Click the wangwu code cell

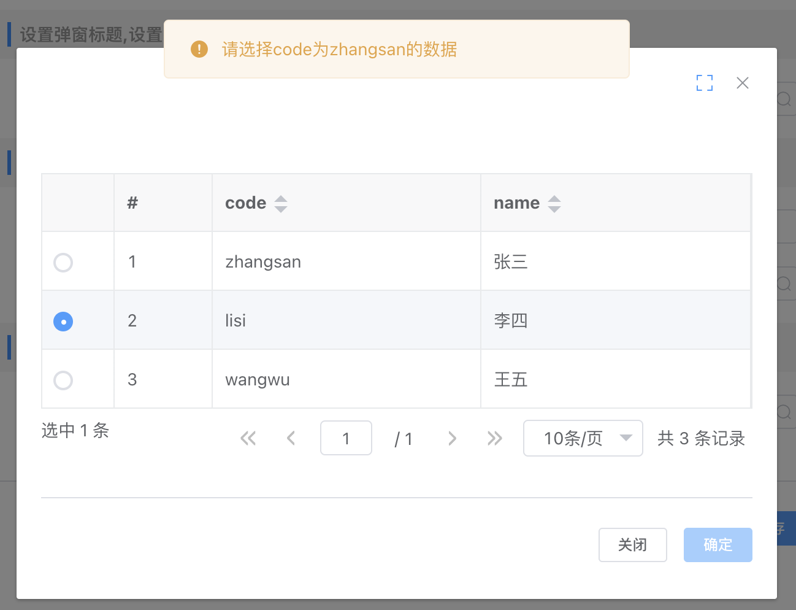click(258, 380)
